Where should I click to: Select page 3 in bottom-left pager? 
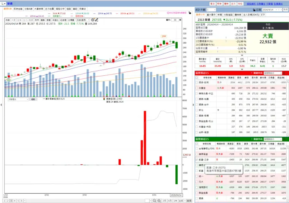coord(11,201)
